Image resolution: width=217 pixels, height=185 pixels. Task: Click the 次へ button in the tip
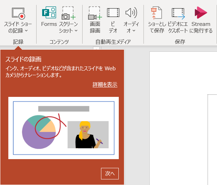point(110,173)
